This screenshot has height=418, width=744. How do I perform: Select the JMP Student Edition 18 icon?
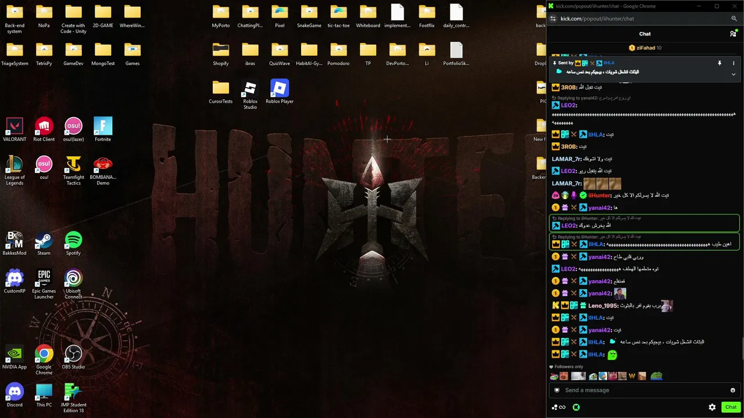(x=73, y=398)
